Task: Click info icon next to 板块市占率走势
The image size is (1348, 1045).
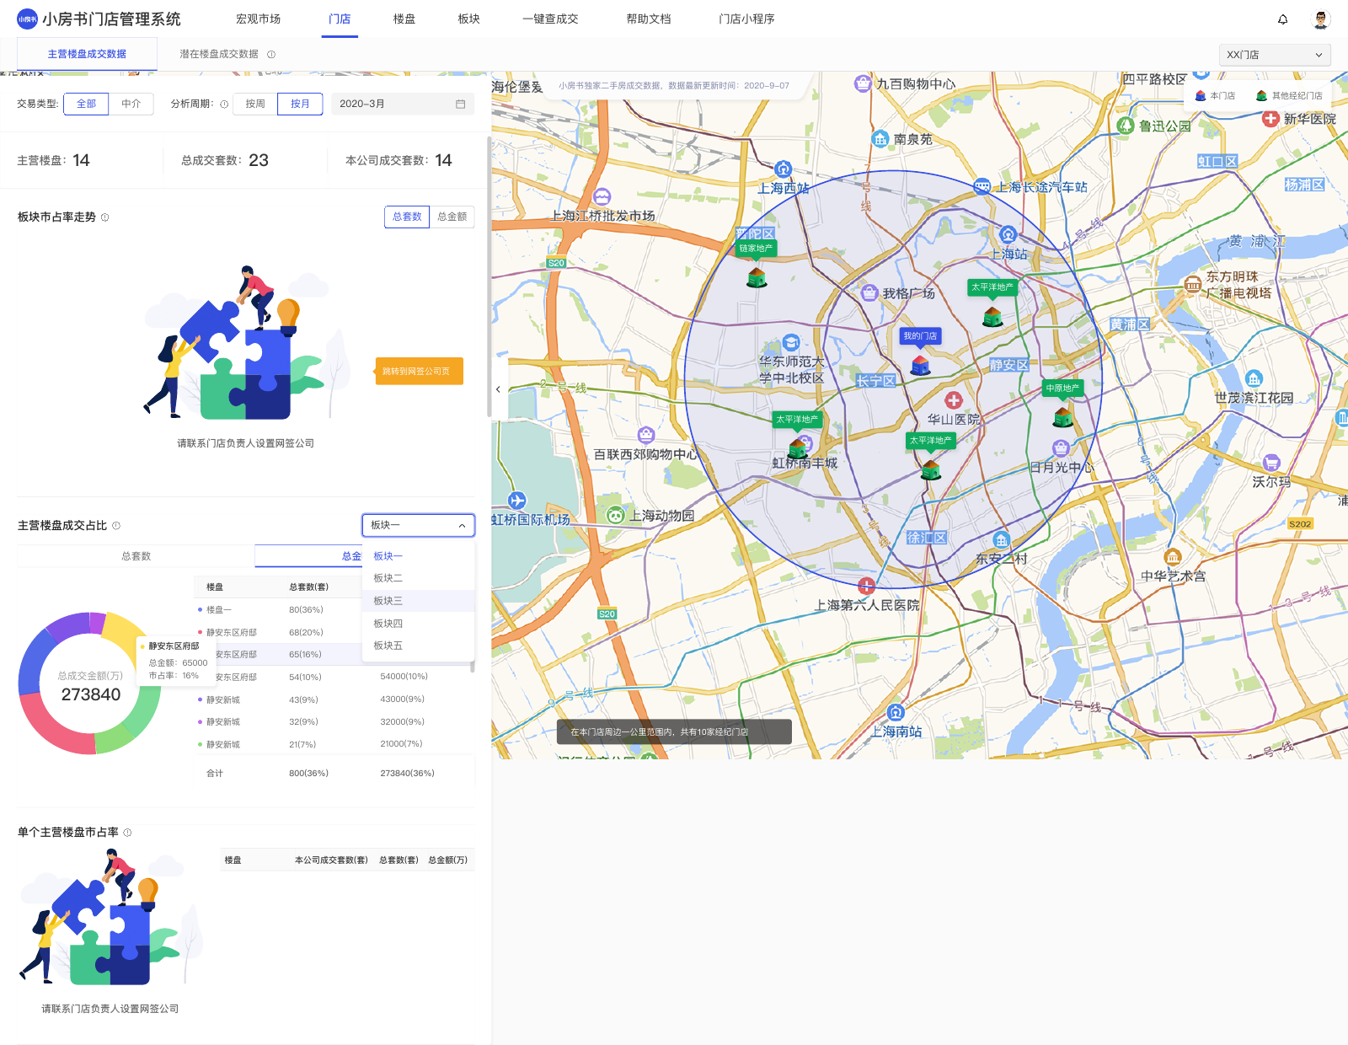Action: (x=105, y=217)
